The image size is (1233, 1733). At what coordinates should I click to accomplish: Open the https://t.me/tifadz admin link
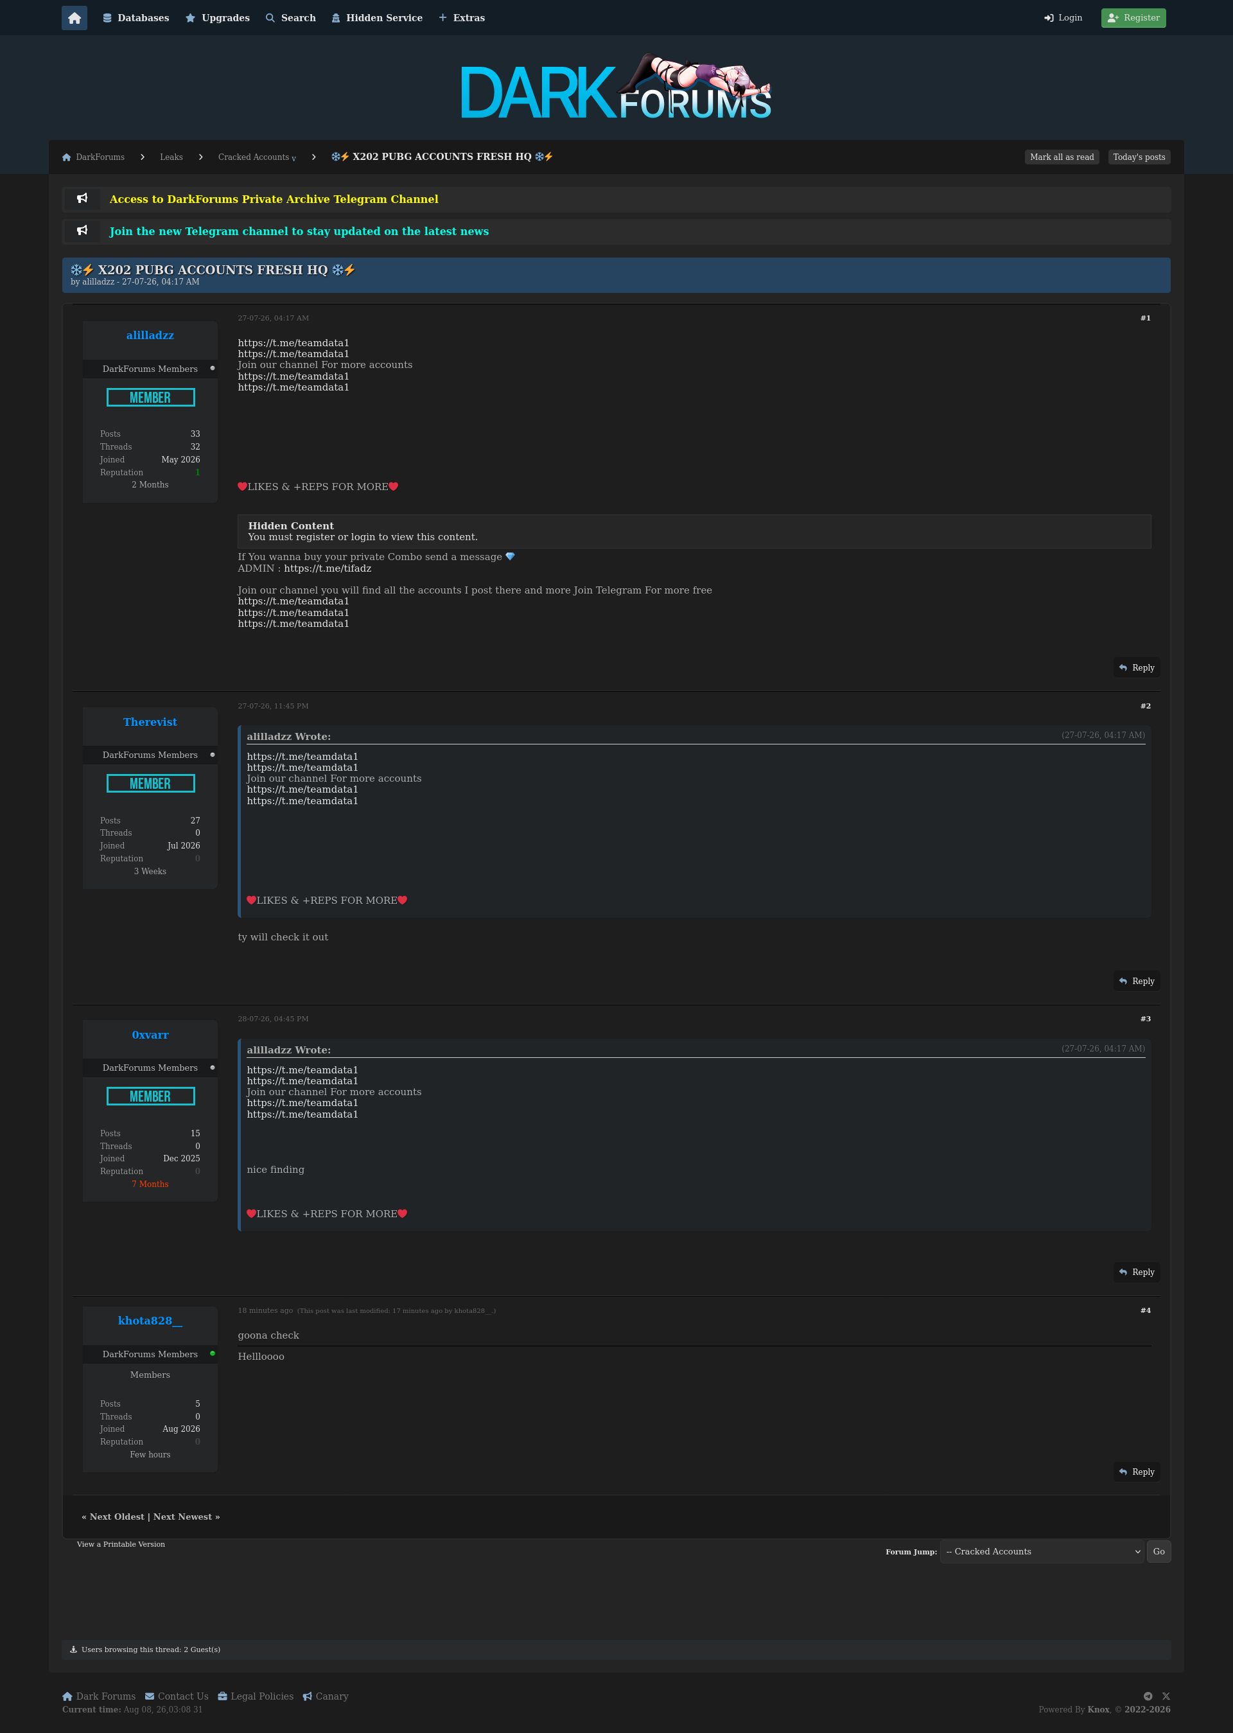point(328,569)
